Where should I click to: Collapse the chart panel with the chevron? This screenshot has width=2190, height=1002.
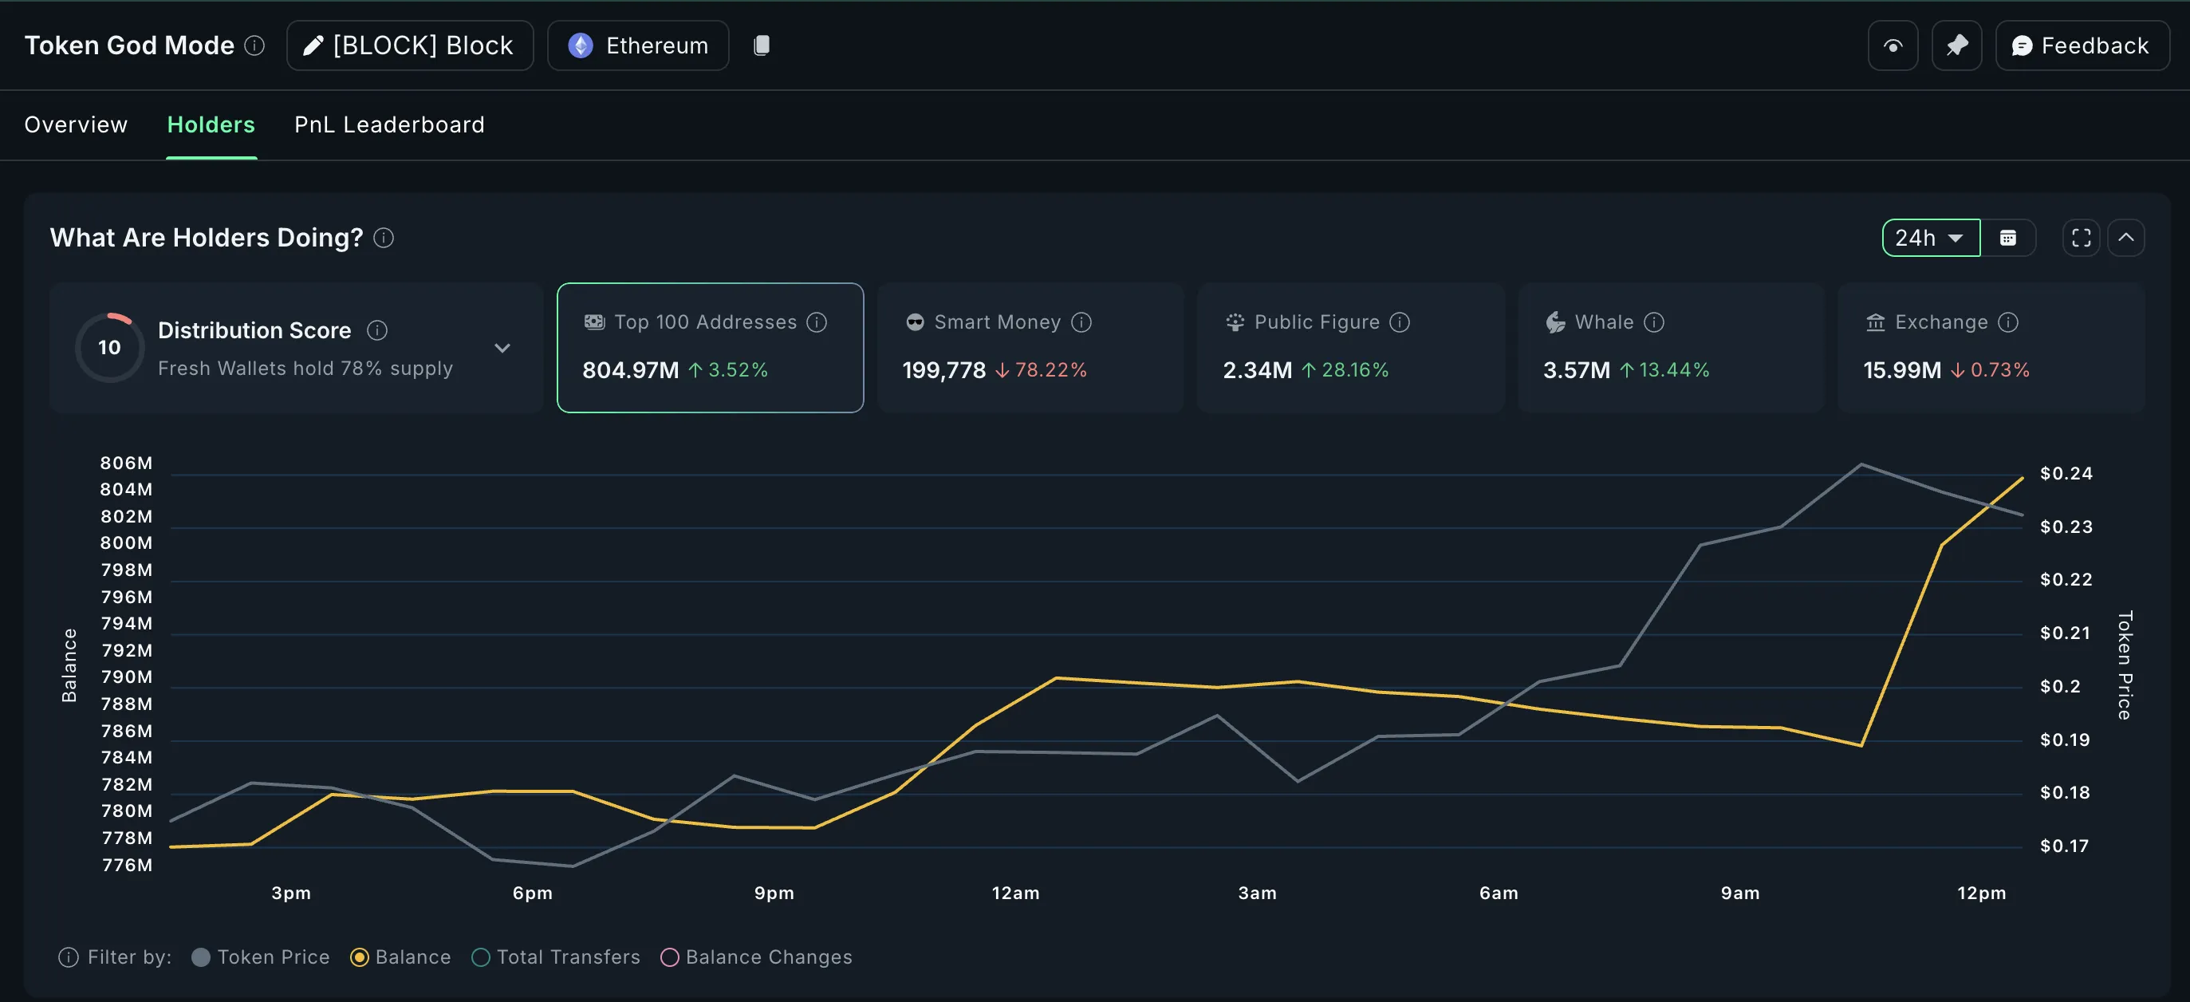(2126, 239)
